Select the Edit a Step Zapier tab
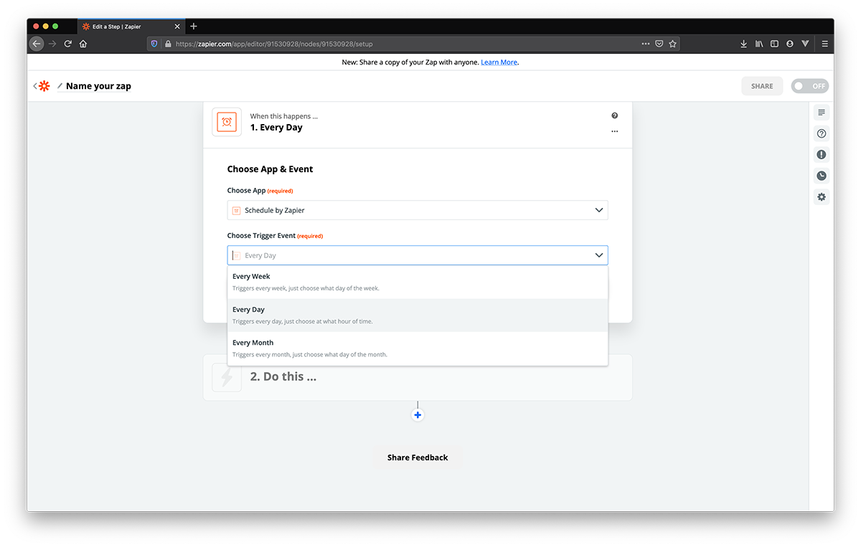Image resolution: width=861 pixels, height=547 pixels. (131, 27)
